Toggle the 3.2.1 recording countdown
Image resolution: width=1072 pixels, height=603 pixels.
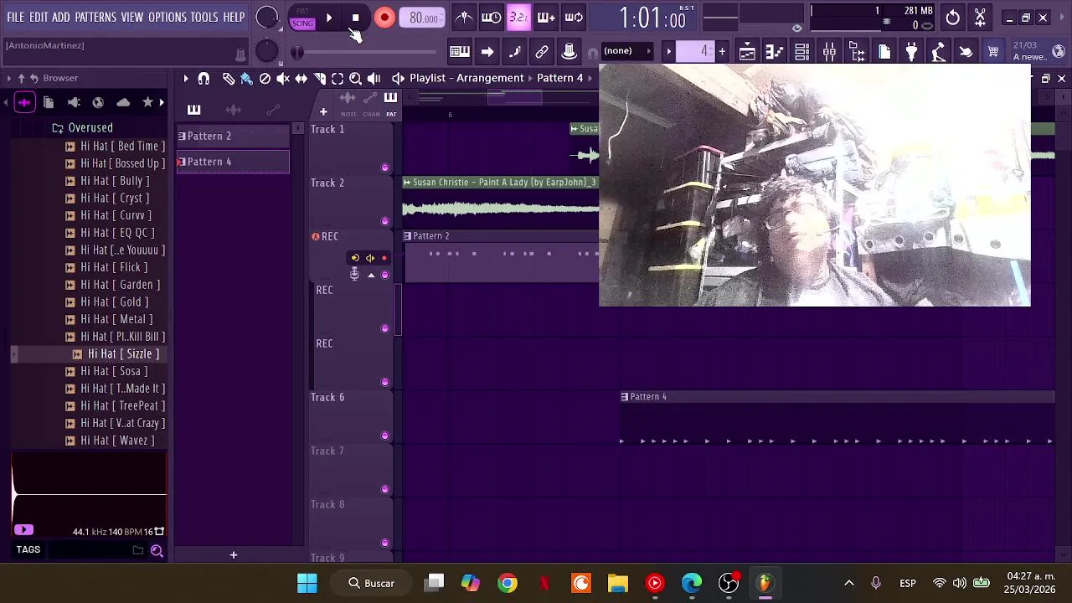coord(518,18)
